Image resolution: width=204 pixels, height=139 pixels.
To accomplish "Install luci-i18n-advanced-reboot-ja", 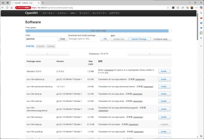I will (x=164, y=86).
